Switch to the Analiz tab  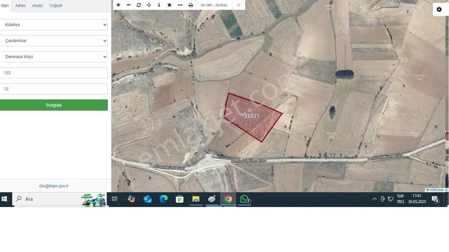coord(37,5)
